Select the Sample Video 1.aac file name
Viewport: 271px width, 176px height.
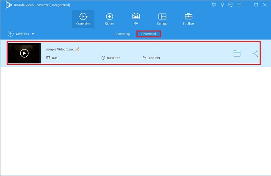coord(60,49)
